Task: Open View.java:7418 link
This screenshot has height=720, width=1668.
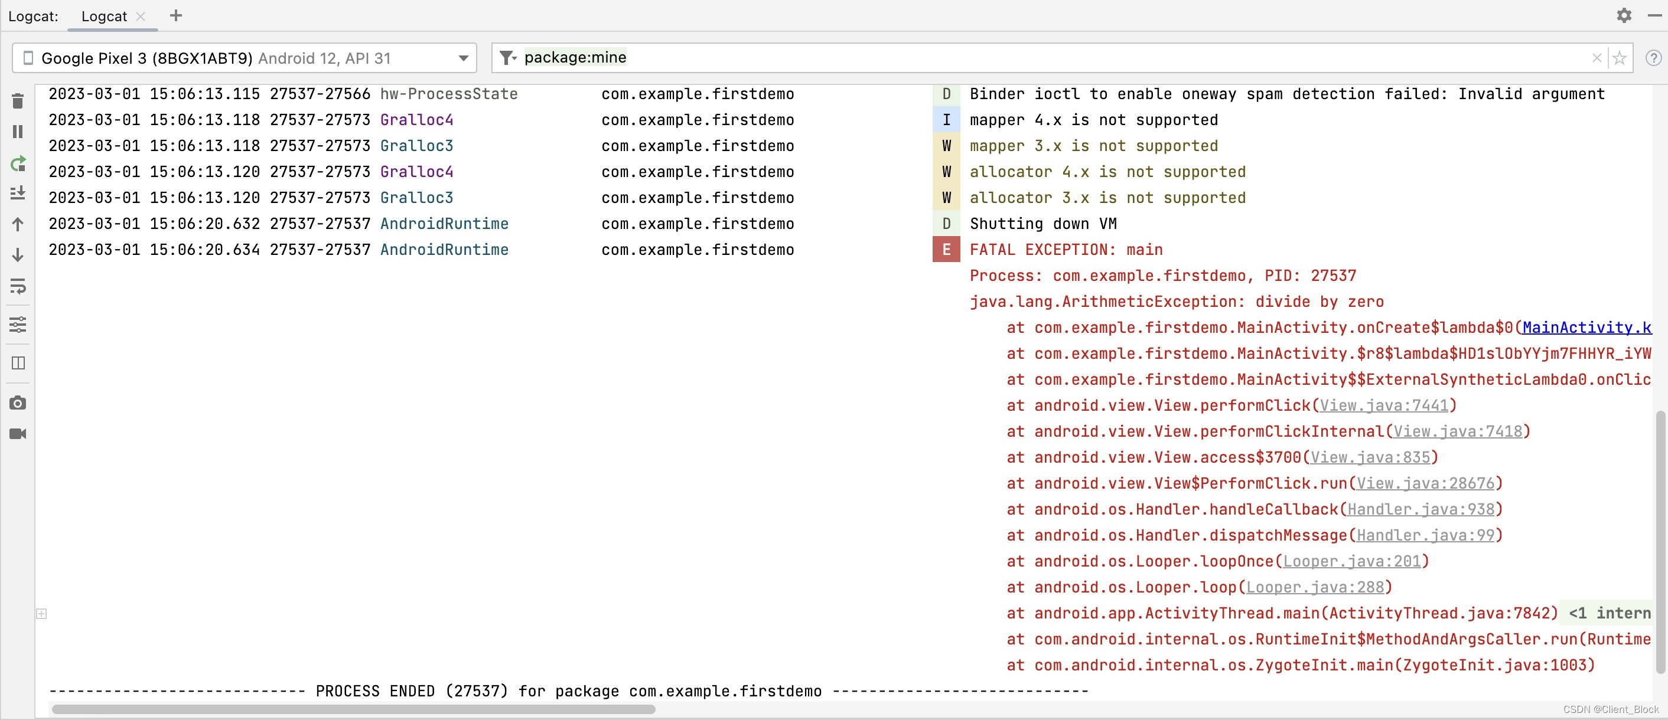Action: [1458, 431]
